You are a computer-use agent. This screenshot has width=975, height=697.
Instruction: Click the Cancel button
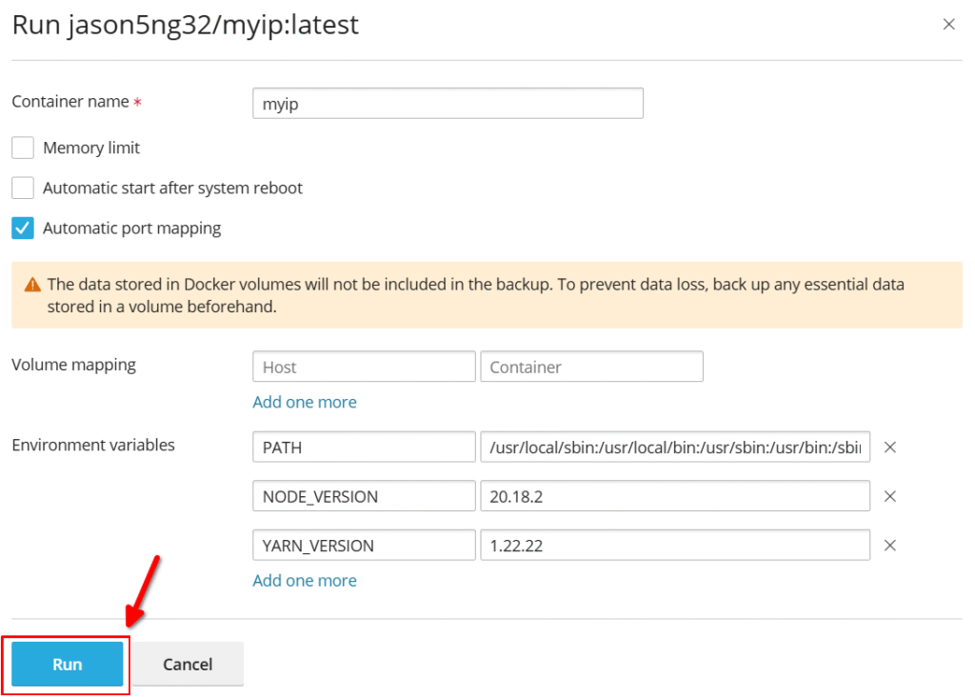tap(188, 664)
